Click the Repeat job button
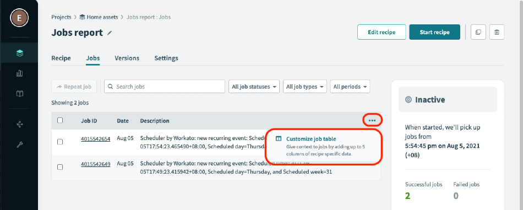Image resolution: width=523 pixels, height=210 pixels. [74, 87]
